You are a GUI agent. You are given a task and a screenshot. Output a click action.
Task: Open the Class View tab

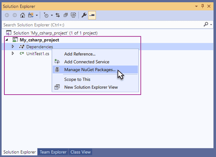(80, 152)
